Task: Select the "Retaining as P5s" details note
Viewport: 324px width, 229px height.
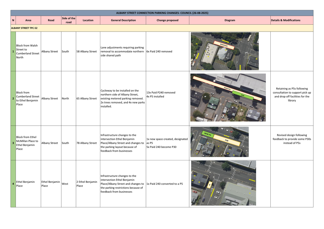Action: 292,94
